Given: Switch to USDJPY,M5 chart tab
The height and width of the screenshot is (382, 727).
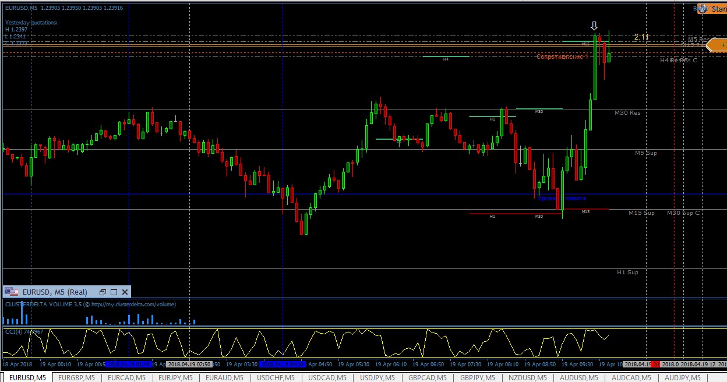Looking at the screenshot, I should pyautogui.click(x=379, y=377).
